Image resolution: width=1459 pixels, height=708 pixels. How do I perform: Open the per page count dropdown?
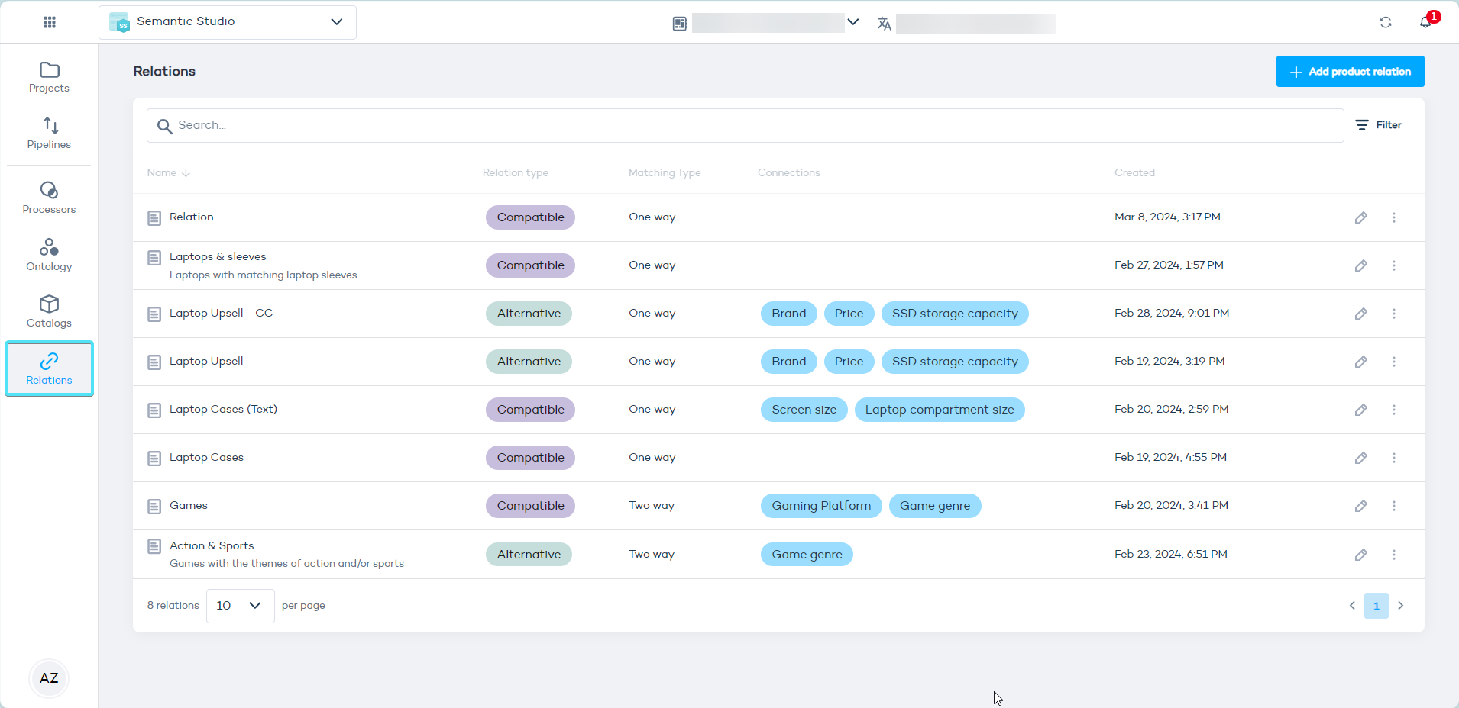[x=240, y=606]
